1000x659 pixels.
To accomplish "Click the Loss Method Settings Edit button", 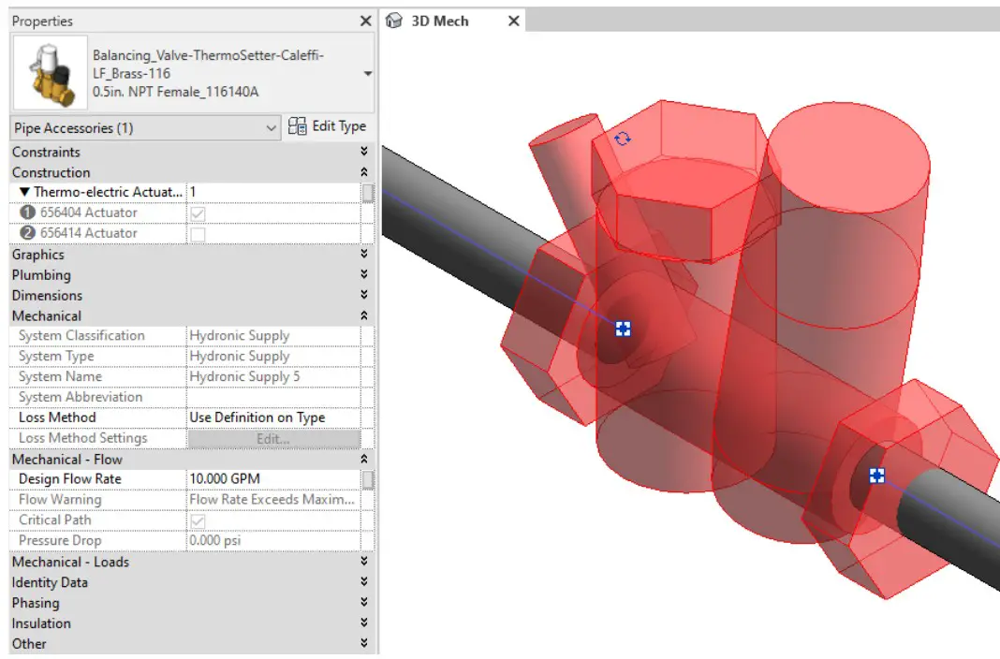I will click(x=273, y=438).
